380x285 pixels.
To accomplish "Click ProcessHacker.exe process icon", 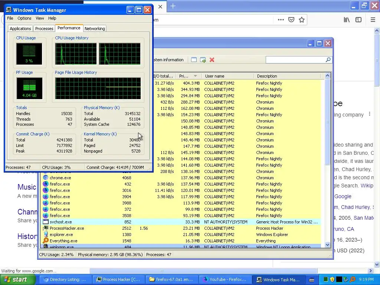I will coord(45,228).
